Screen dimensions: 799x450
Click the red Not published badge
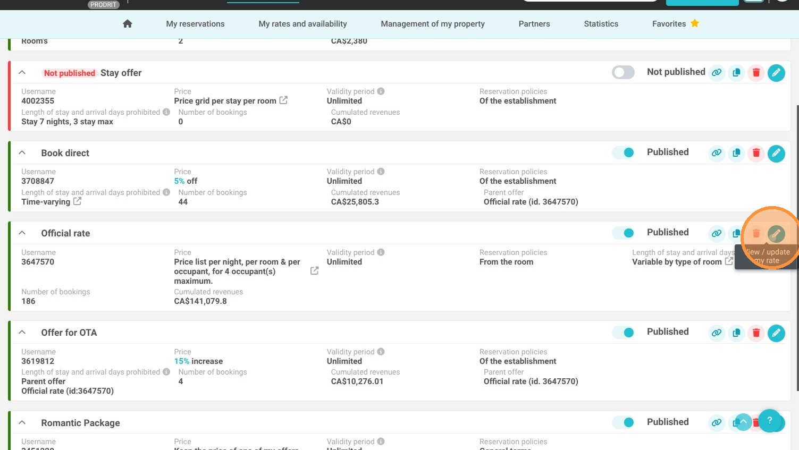click(x=69, y=73)
